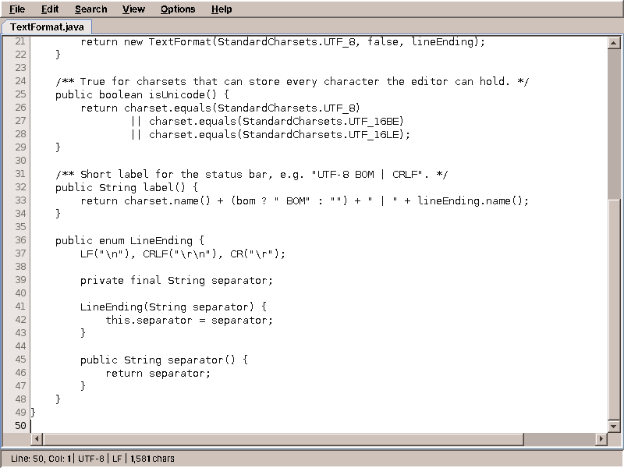
Task: Click line number 25 in the gutter
Action: point(20,94)
